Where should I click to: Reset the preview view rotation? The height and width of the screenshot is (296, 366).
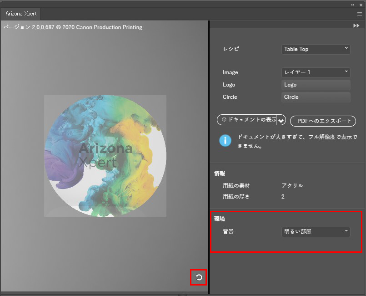click(x=199, y=277)
